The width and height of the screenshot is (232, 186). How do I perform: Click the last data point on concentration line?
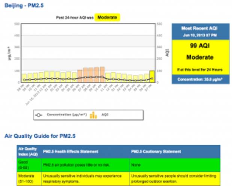point(152,78)
